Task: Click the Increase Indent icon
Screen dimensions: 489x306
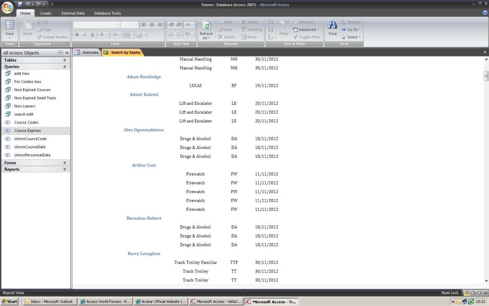Action: pos(178,24)
